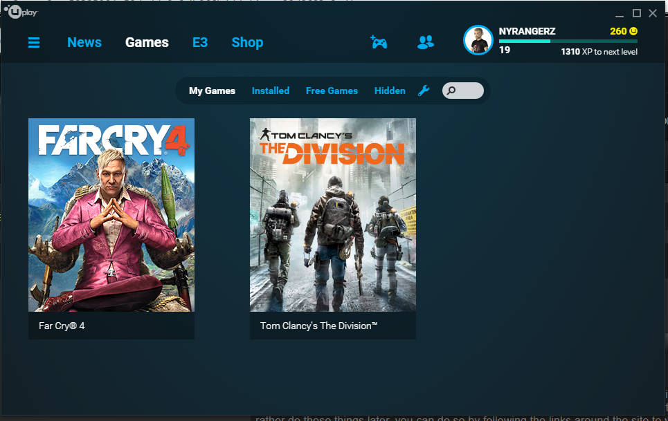Open the hamburger menu icon
The image size is (668, 421).
pos(34,43)
